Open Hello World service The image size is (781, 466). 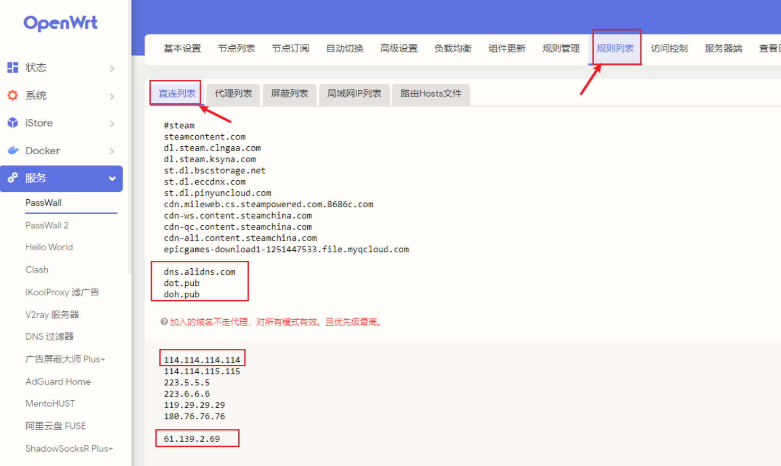[49, 247]
